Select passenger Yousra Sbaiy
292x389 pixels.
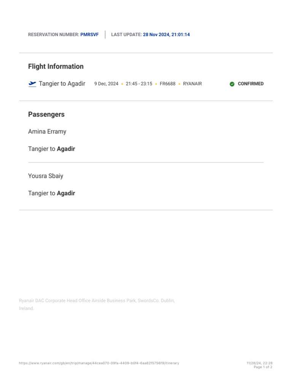(46, 176)
